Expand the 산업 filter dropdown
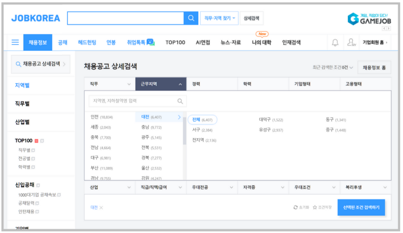This screenshot has width=403, height=233. [110, 187]
